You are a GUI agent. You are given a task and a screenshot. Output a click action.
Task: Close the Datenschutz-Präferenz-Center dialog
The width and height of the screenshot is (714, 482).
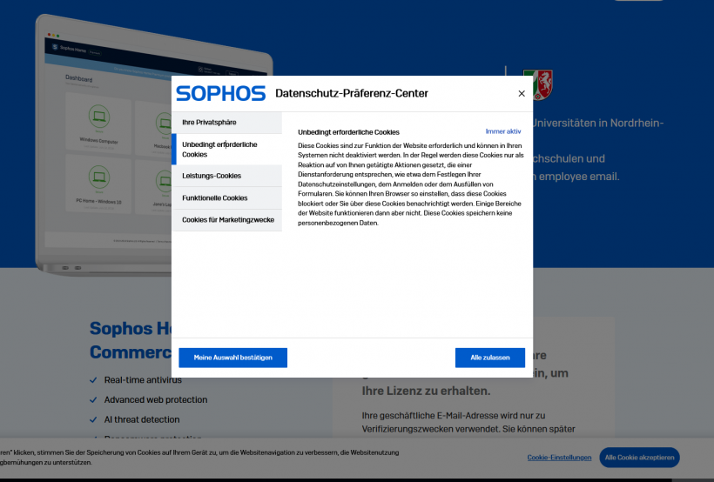pos(522,93)
